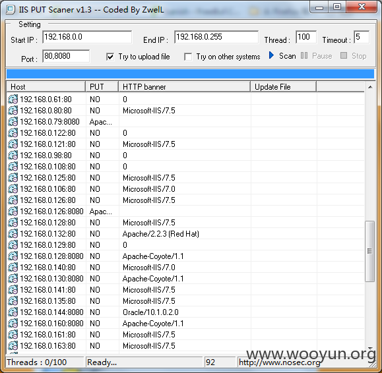The height and width of the screenshot is (373, 382).
Task: Click the host icon for 192.168.0.126:8080
Action: tap(13, 211)
